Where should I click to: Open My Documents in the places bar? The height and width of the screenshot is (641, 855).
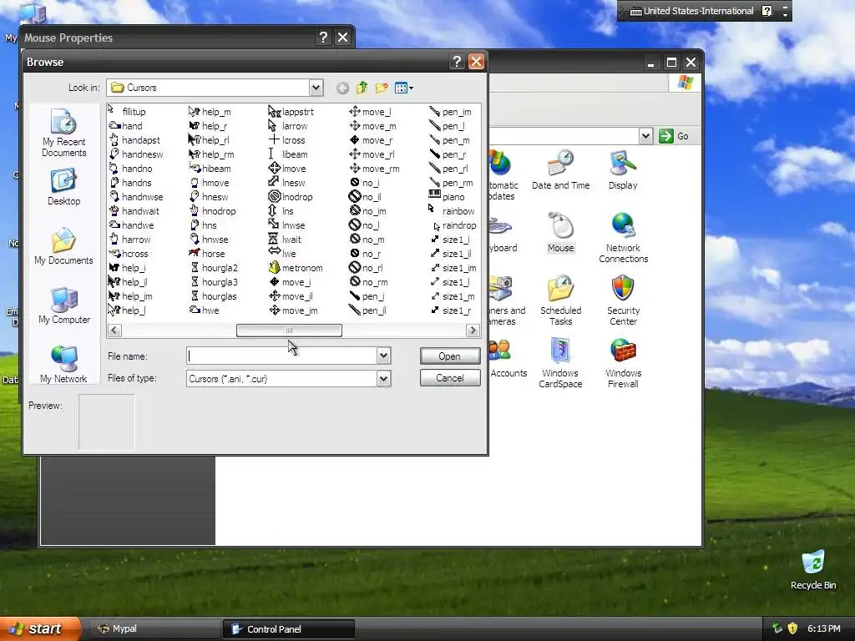click(63, 246)
